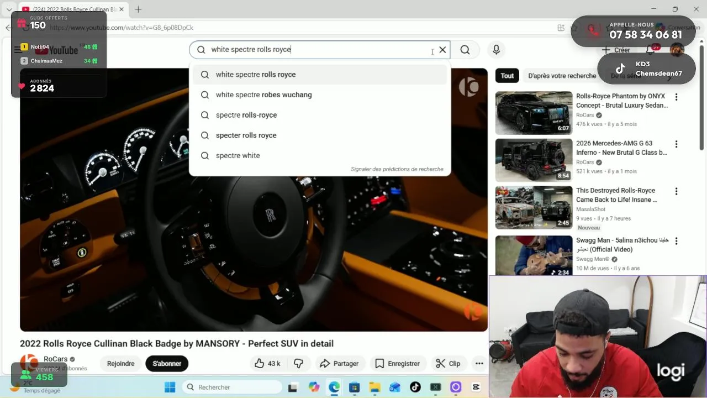Screen dimensions: 707x398
Task: Open File Explorer from the taskbar
Action: [374, 387]
